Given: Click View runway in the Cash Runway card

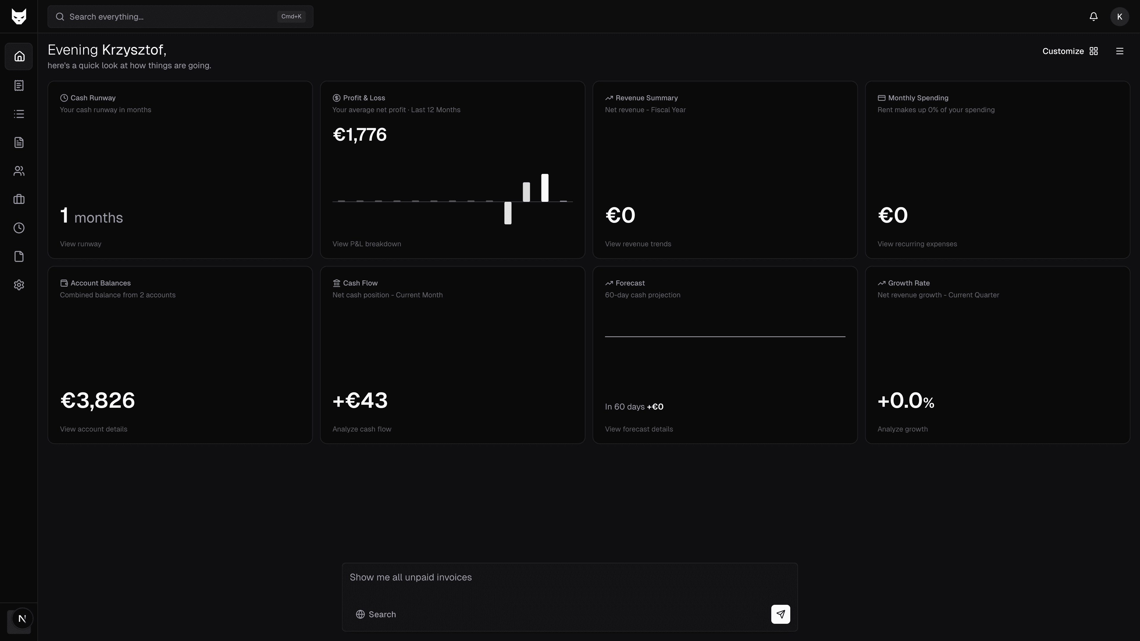Looking at the screenshot, I should pyautogui.click(x=80, y=244).
